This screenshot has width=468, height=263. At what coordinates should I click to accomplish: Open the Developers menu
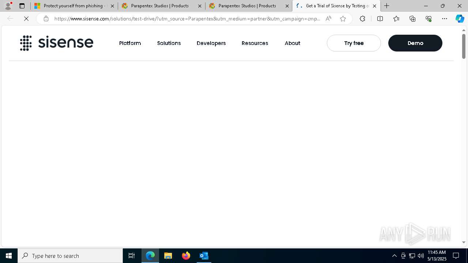(211, 43)
